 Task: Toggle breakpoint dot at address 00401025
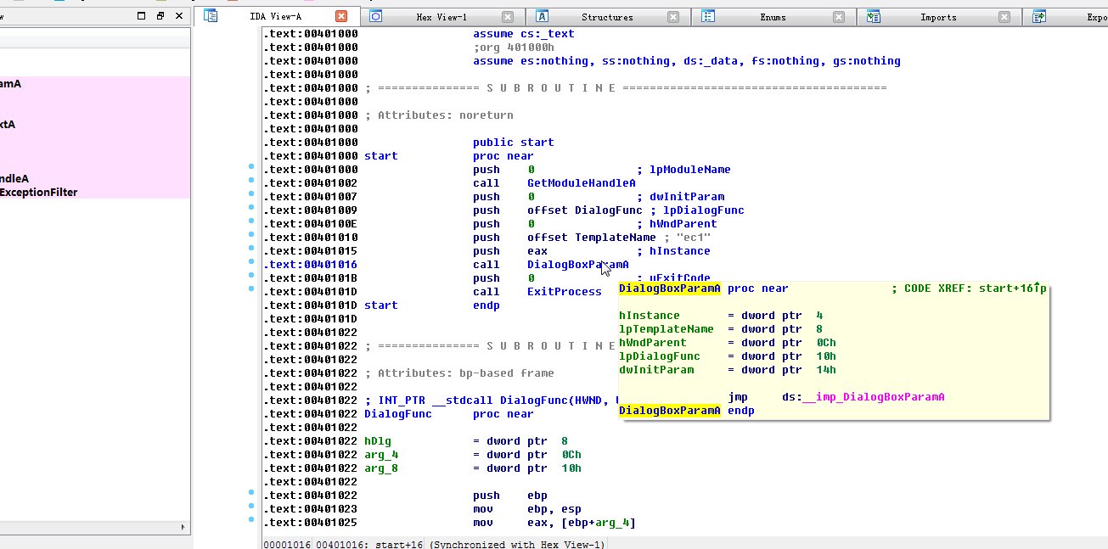251,519
